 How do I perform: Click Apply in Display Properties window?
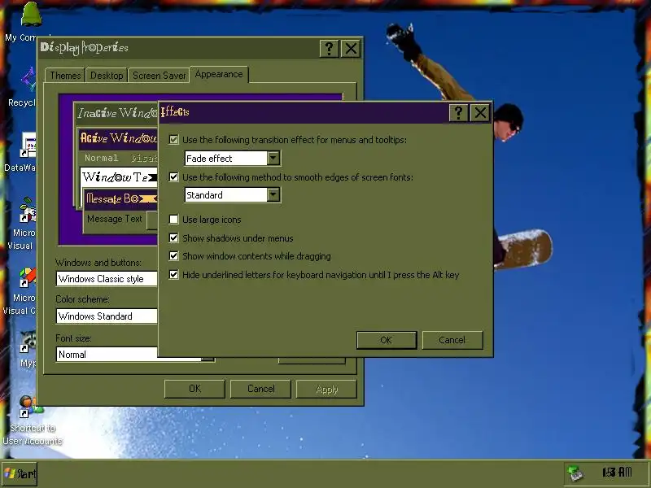point(327,389)
